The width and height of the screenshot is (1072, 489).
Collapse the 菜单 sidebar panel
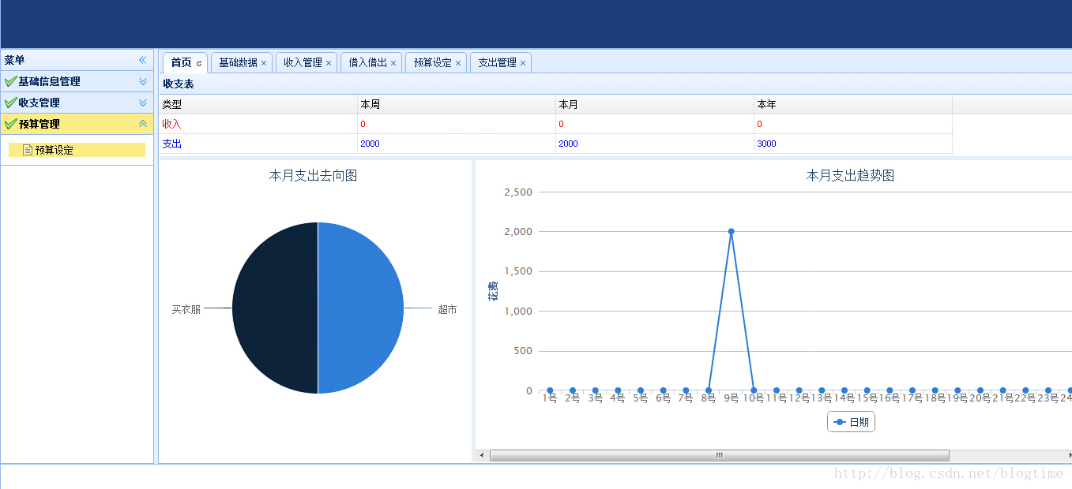(143, 60)
